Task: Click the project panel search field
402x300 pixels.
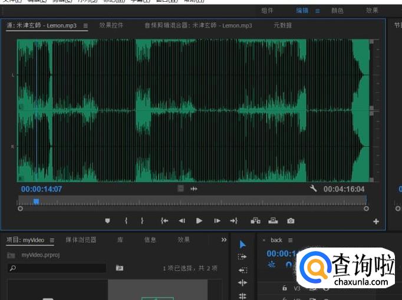Action: pyautogui.click(x=57, y=268)
